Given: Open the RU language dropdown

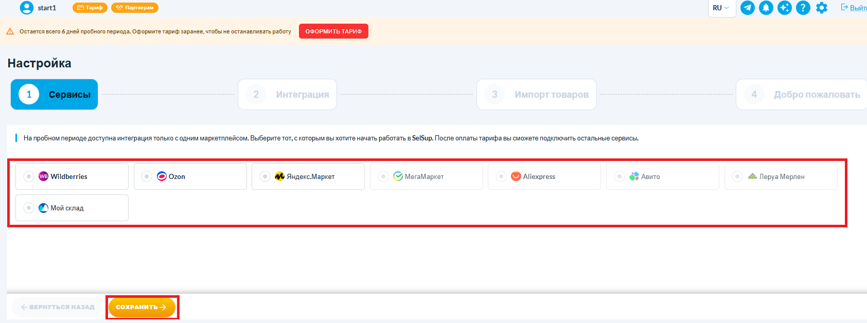Looking at the screenshot, I should [x=722, y=8].
